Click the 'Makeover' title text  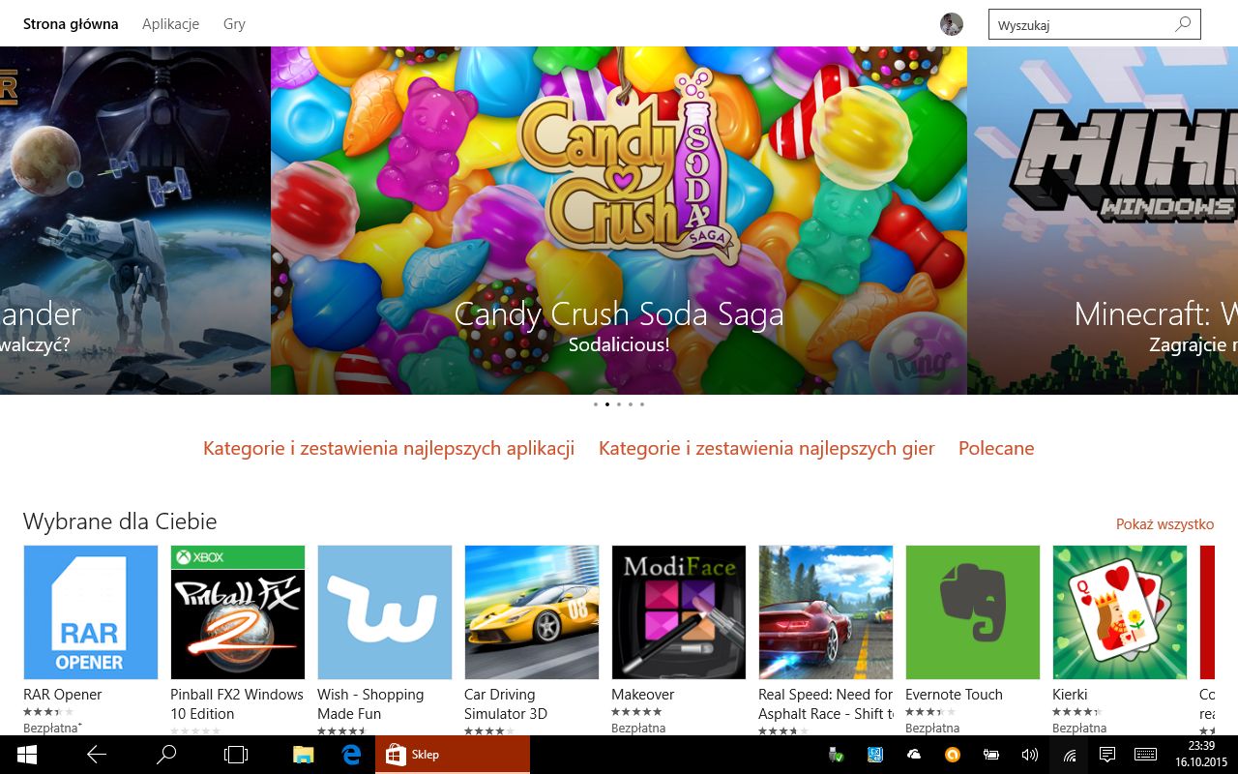[x=643, y=695]
